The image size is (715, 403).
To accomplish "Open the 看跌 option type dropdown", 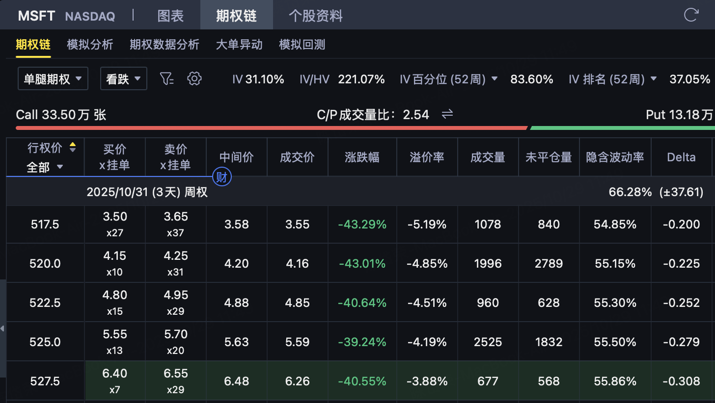I will pyautogui.click(x=124, y=78).
